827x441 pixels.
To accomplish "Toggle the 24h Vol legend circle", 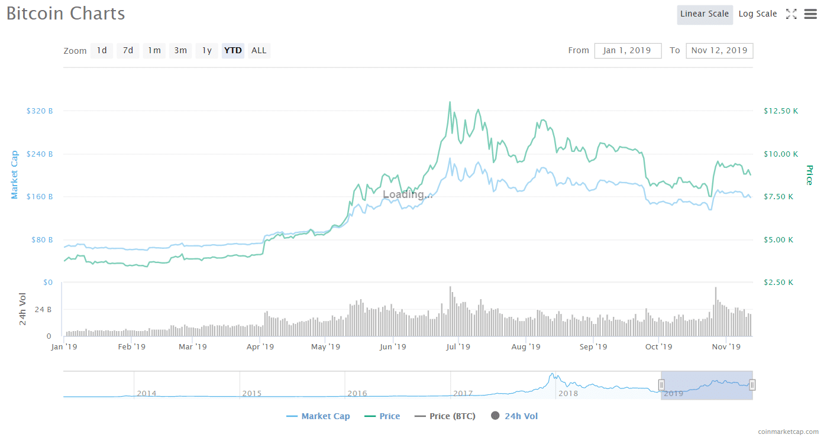I will click(496, 416).
